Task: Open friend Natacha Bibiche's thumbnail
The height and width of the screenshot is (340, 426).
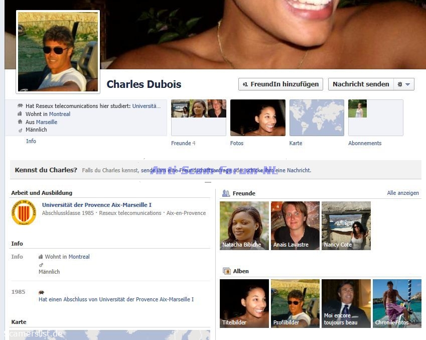Action: 244,225
